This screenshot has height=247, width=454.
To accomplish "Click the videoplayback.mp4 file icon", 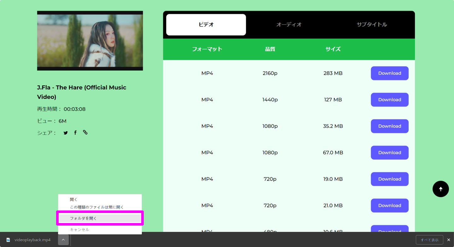I will [8, 240].
